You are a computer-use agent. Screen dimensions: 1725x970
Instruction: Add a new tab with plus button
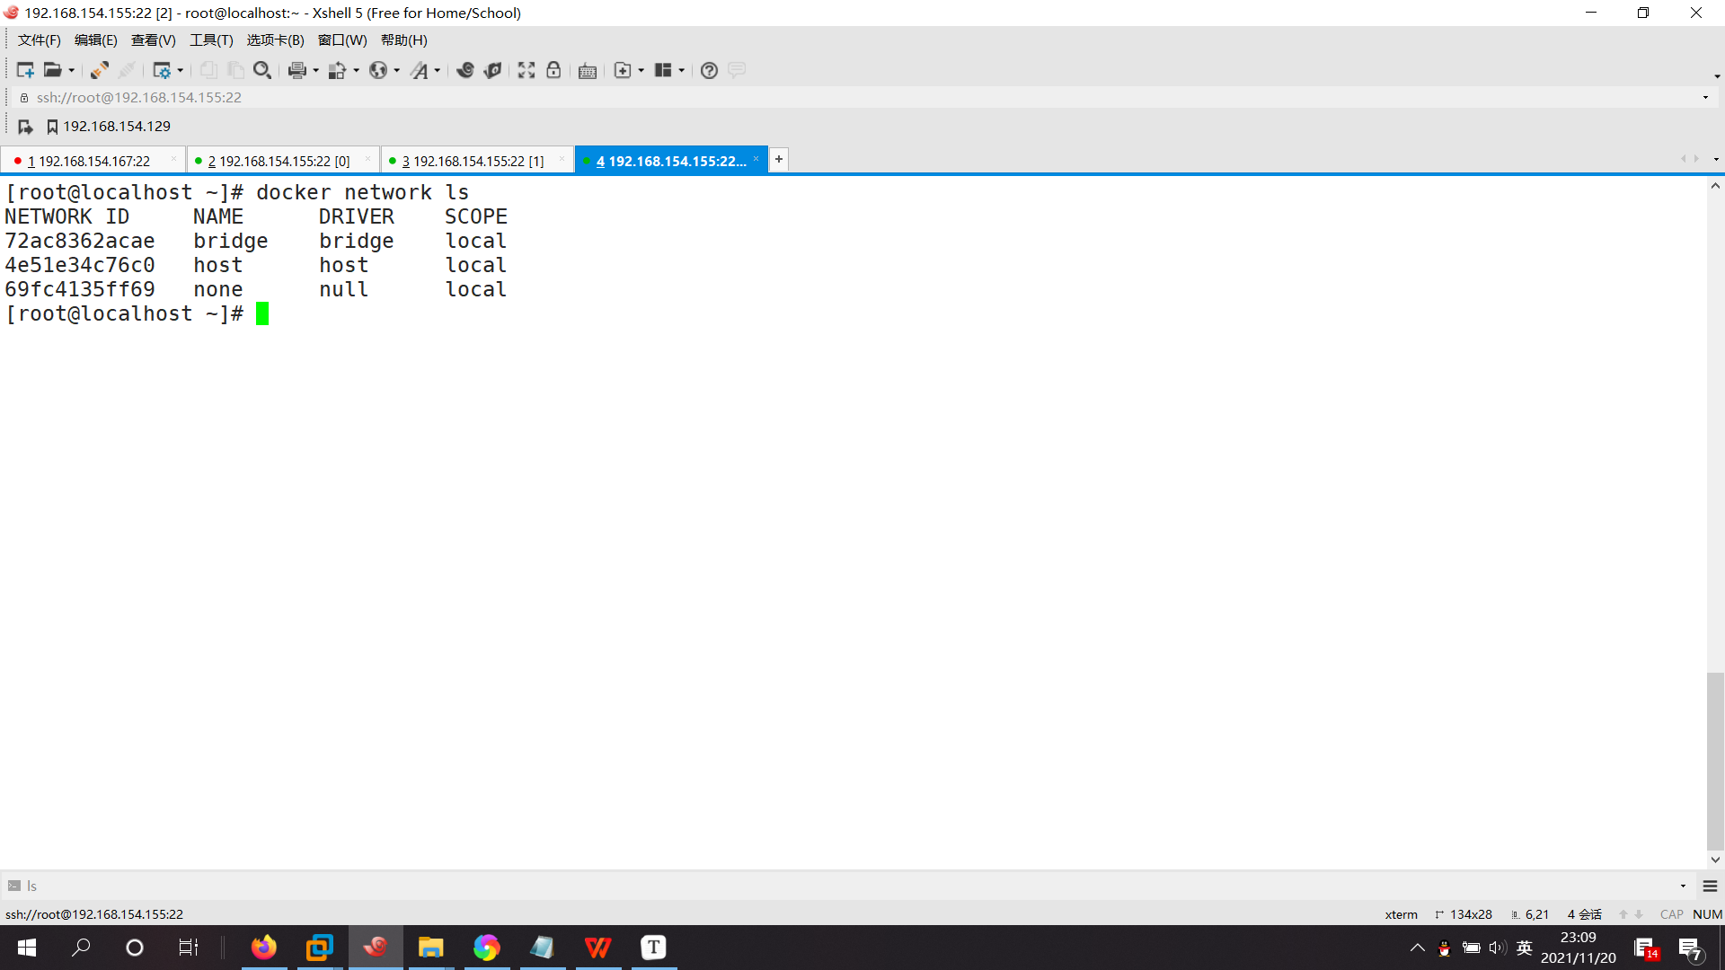point(779,159)
